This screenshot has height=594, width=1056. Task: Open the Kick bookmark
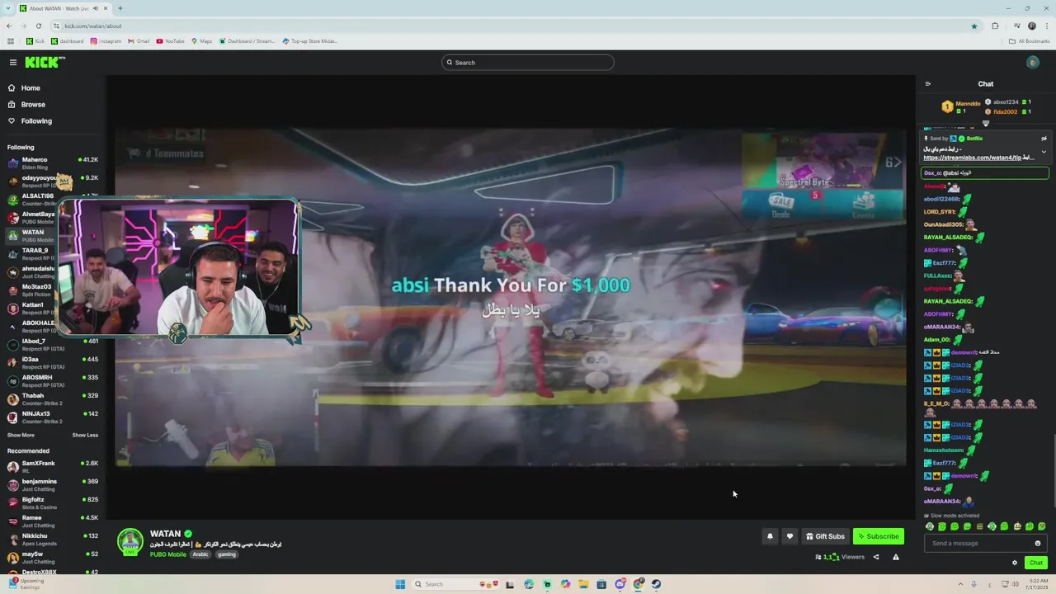pos(35,40)
